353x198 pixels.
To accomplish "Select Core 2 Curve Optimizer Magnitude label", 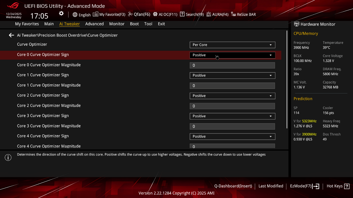I will click(49, 105).
